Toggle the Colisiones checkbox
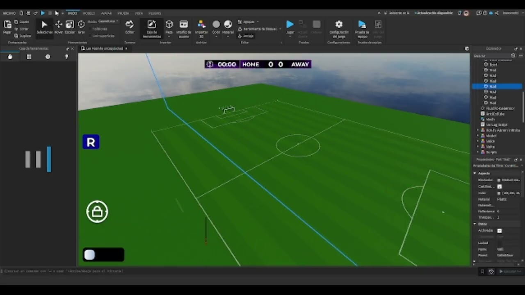This screenshot has height=295, width=525. (90, 29)
